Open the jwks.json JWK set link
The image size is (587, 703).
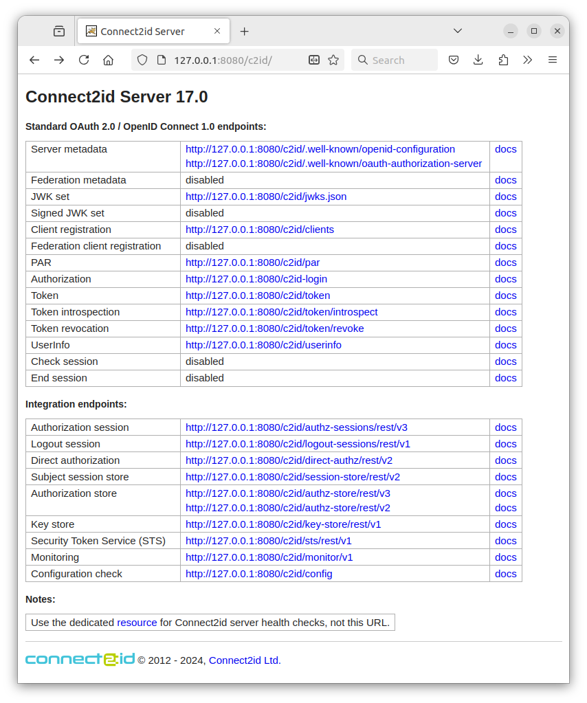pyautogui.click(x=266, y=197)
